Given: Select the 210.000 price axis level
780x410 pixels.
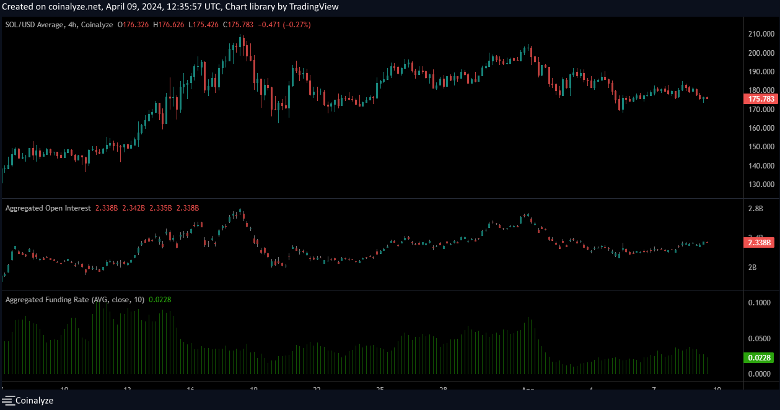Looking at the screenshot, I should click(761, 34).
